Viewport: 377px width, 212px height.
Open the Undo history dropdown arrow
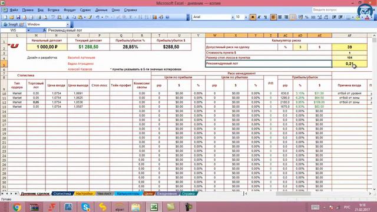(102, 17)
